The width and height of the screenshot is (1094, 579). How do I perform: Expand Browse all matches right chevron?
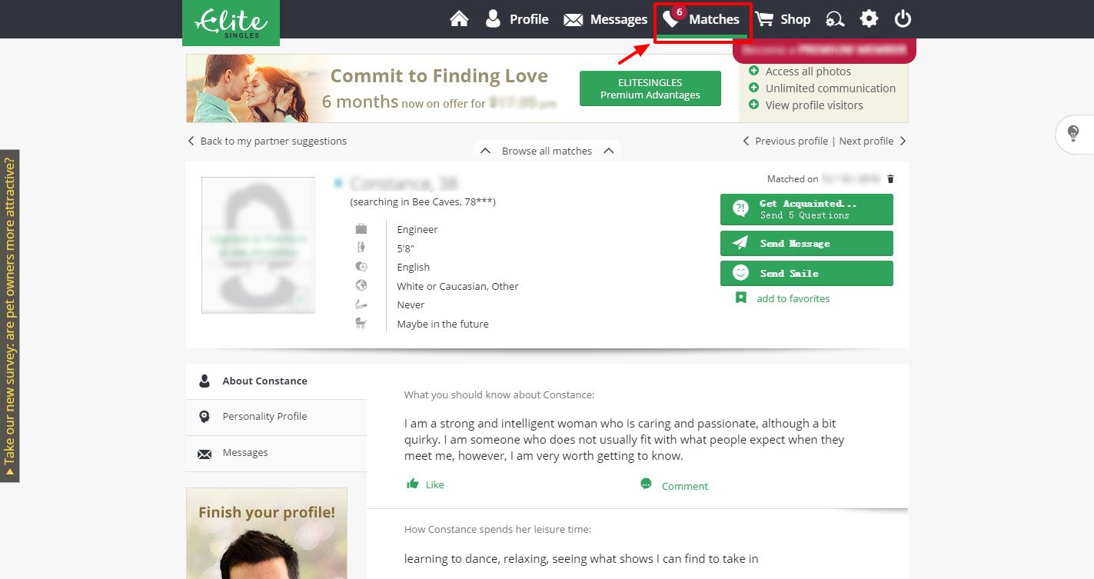(609, 151)
